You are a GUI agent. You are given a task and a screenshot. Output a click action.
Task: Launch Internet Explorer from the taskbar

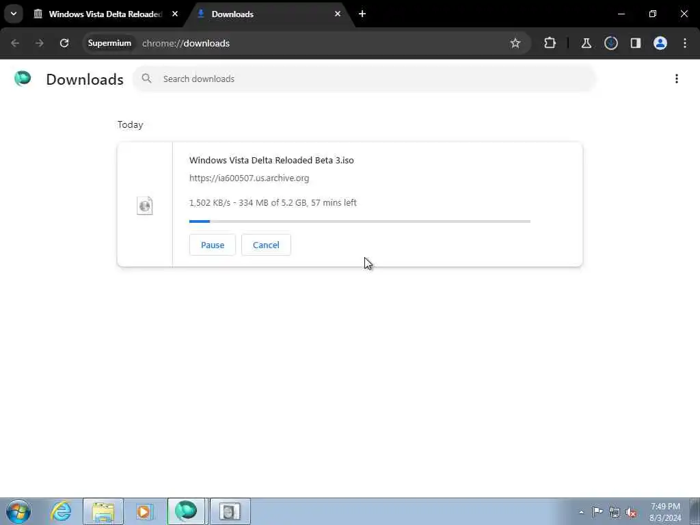click(61, 511)
